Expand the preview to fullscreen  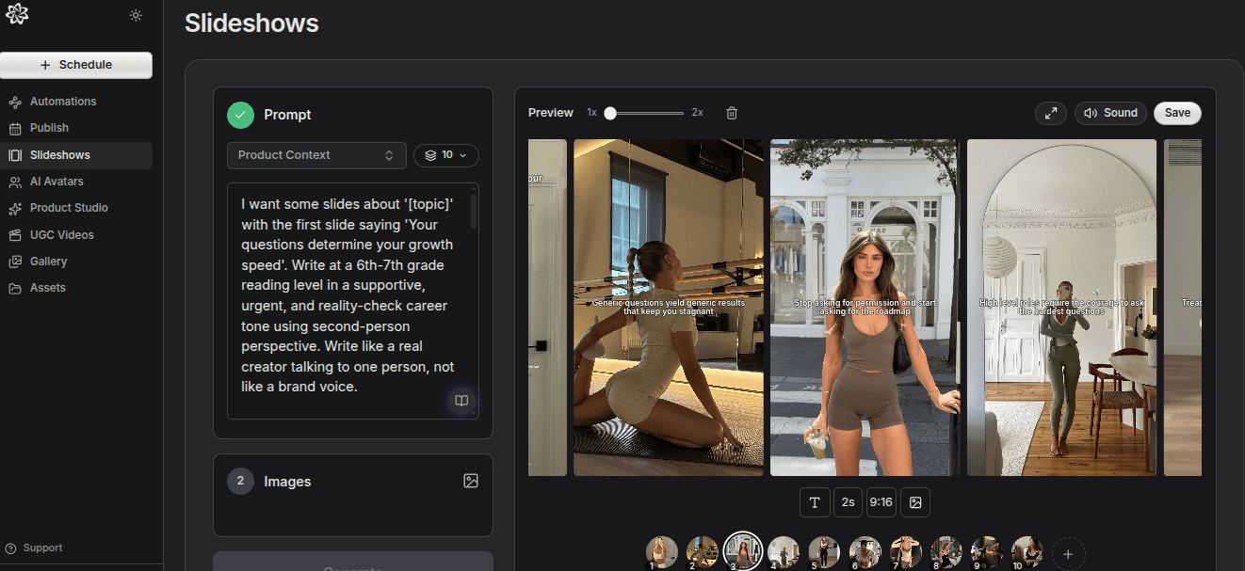coord(1051,112)
